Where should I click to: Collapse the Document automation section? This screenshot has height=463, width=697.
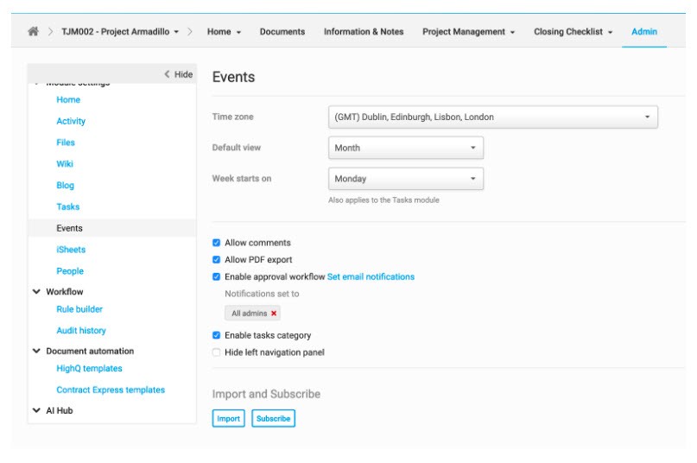click(36, 352)
